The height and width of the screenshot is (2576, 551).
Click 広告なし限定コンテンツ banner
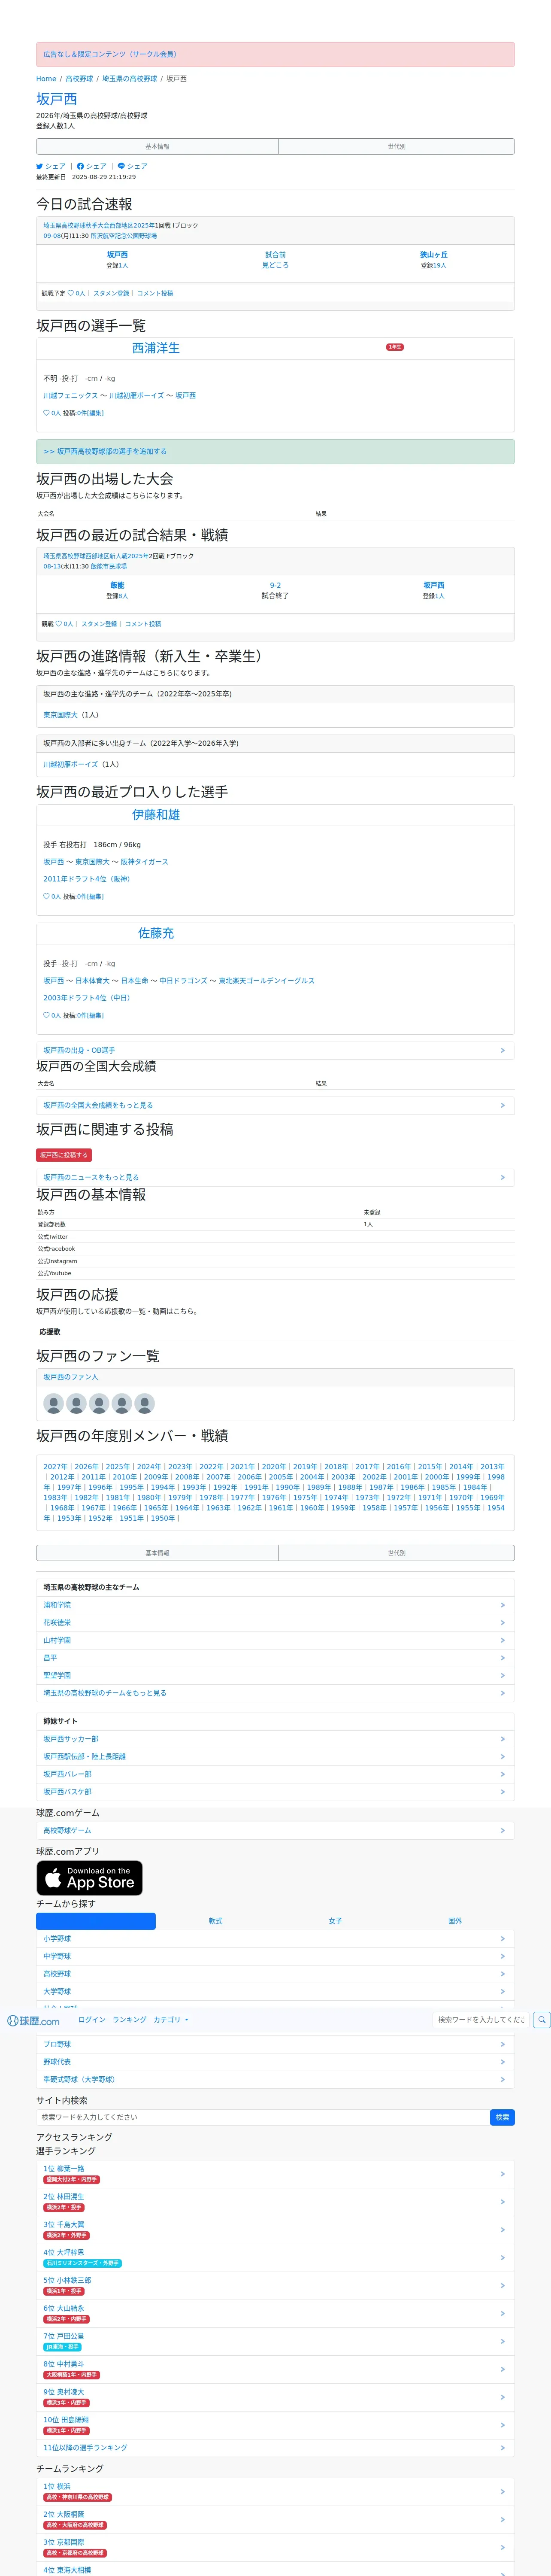point(275,54)
